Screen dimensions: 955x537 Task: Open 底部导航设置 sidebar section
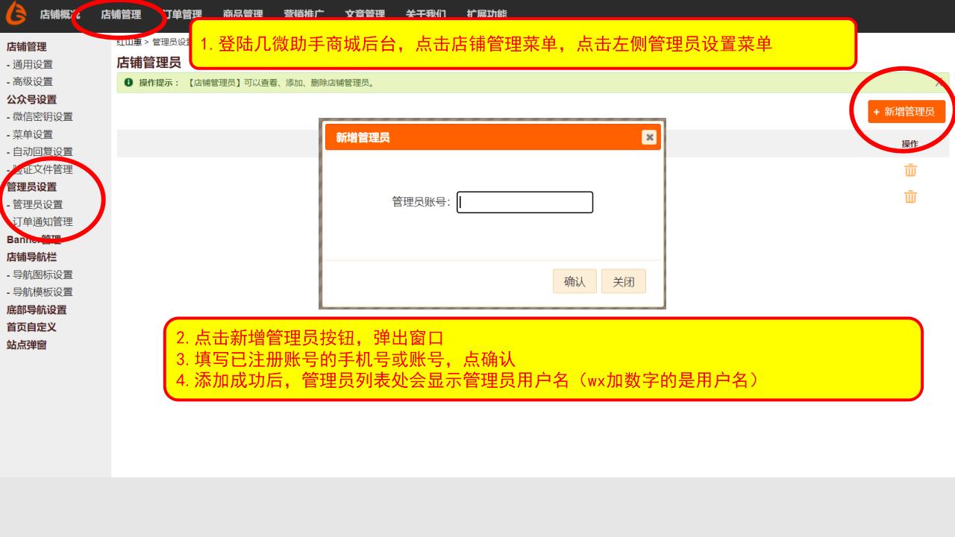click(x=37, y=310)
